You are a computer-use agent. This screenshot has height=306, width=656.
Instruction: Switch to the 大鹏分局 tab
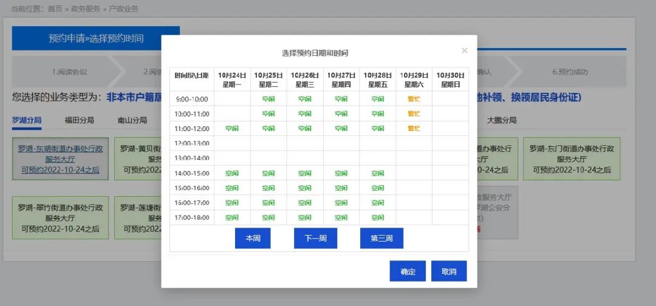(x=502, y=120)
